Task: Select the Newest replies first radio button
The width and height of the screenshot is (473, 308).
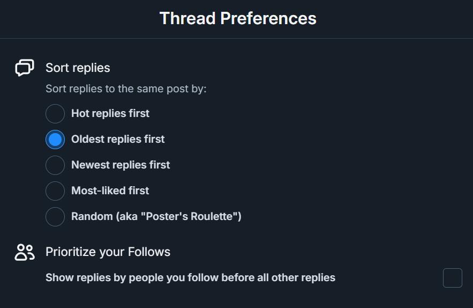Action: pos(55,165)
